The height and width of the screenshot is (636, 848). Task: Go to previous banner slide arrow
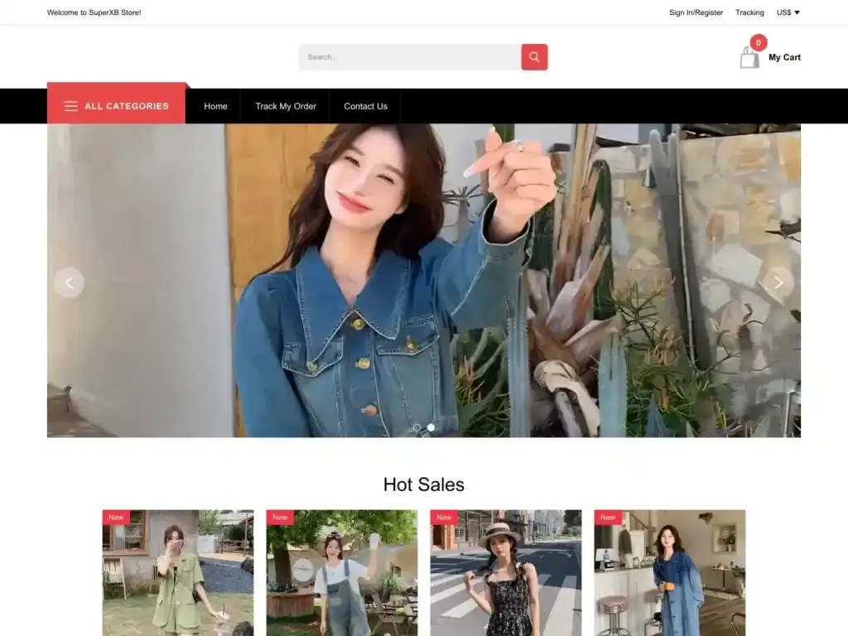coord(69,282)
